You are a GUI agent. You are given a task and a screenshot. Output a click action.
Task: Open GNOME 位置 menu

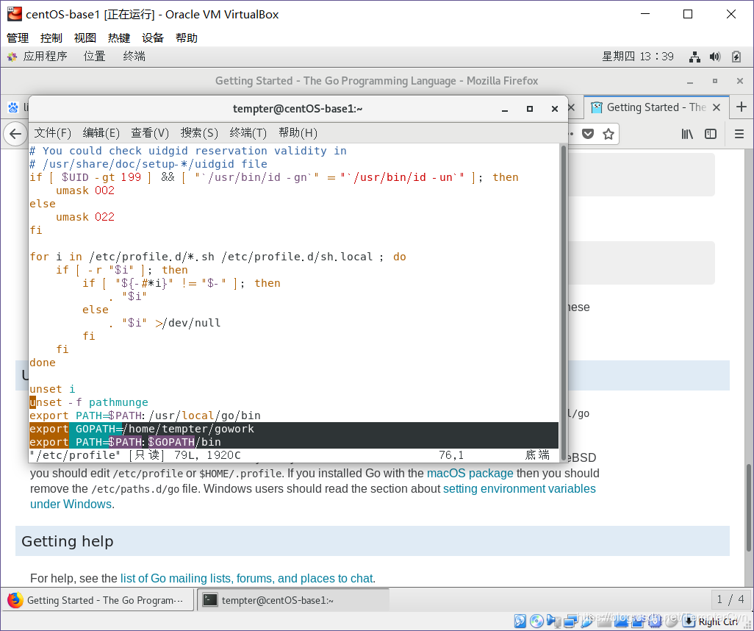[x=94, y=57]
